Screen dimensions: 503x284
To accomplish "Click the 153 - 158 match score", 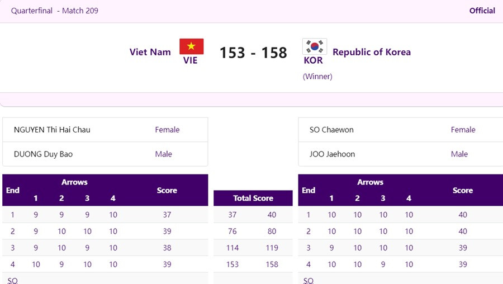I will [x=253, y=53].
